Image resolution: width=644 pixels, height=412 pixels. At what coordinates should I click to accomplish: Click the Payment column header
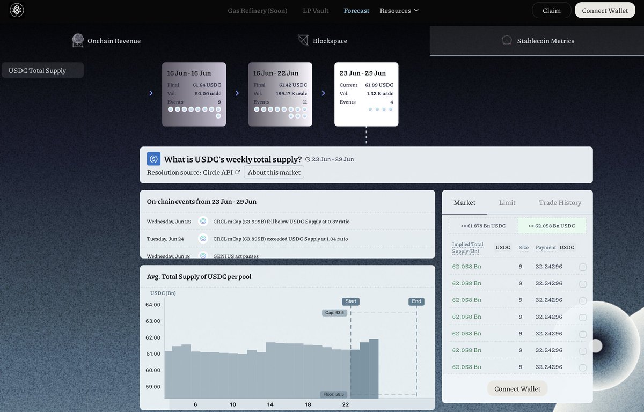(546, 248)
